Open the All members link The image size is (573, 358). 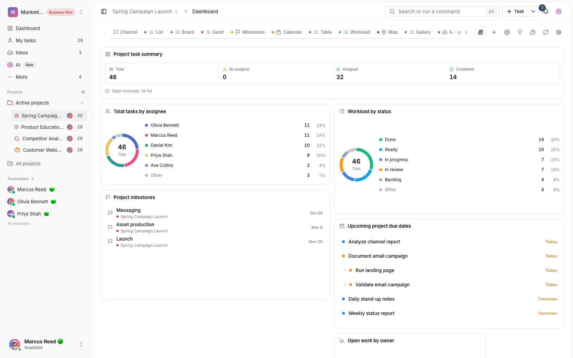click(x=19, y=223)
